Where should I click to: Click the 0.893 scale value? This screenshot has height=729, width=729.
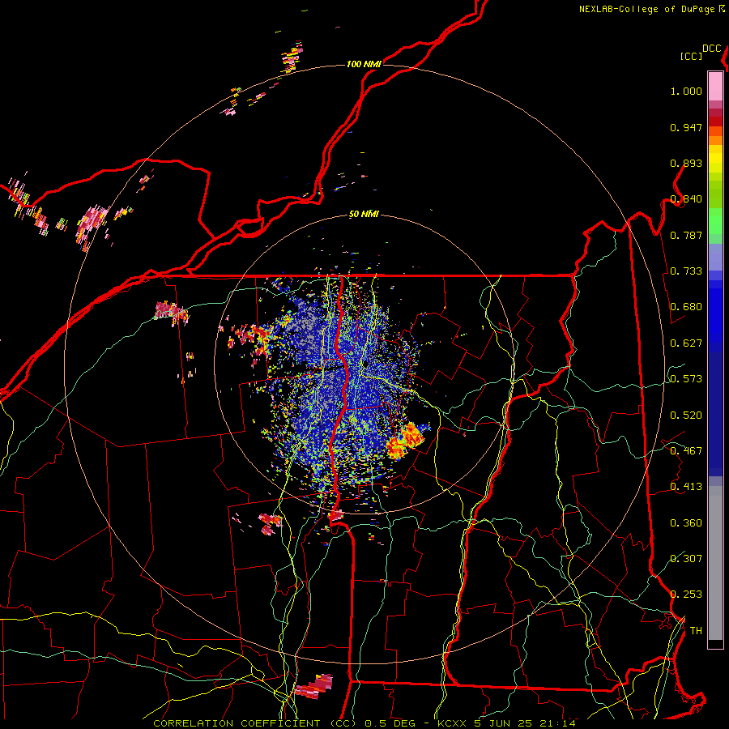point(686,163)
